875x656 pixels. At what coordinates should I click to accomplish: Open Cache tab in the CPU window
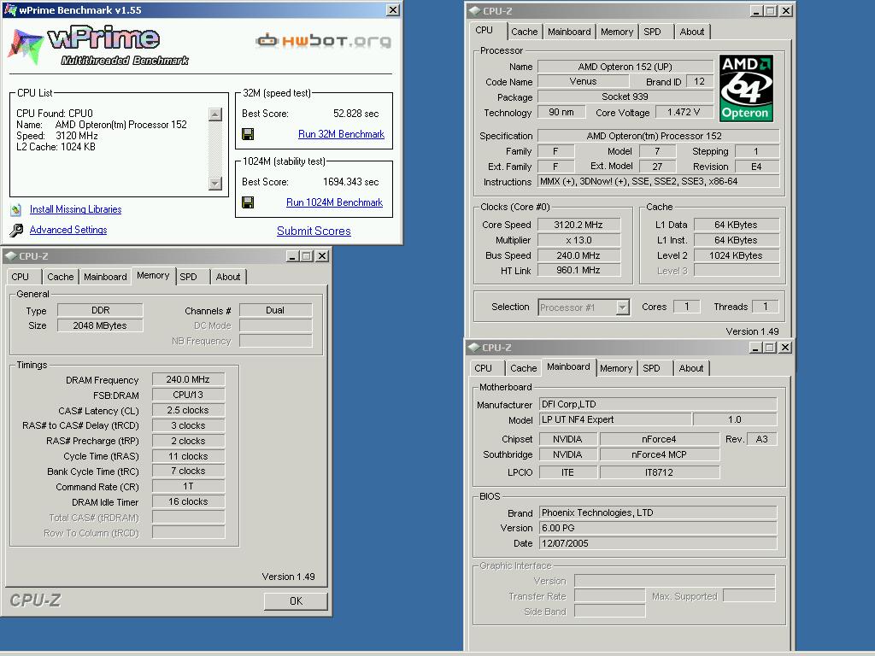click(525, 32)
